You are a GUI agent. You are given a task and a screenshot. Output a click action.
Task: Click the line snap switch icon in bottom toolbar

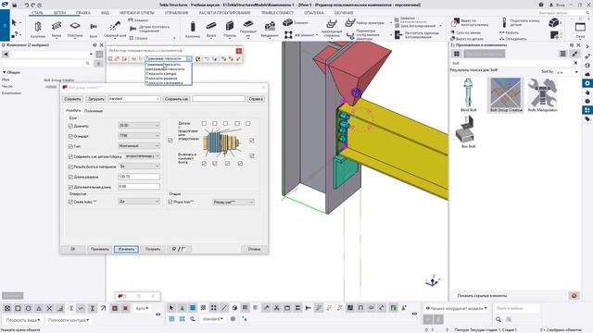224,308
